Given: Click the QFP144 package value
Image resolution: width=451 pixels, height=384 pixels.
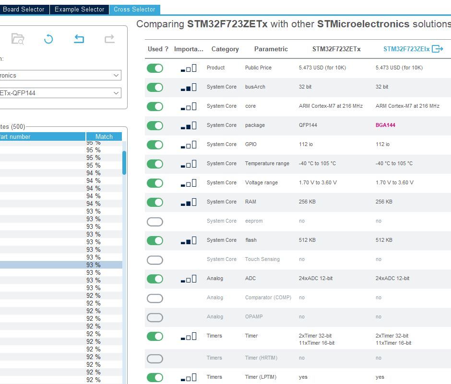Looking at the screenshot, I should click(x=308, y=125).
